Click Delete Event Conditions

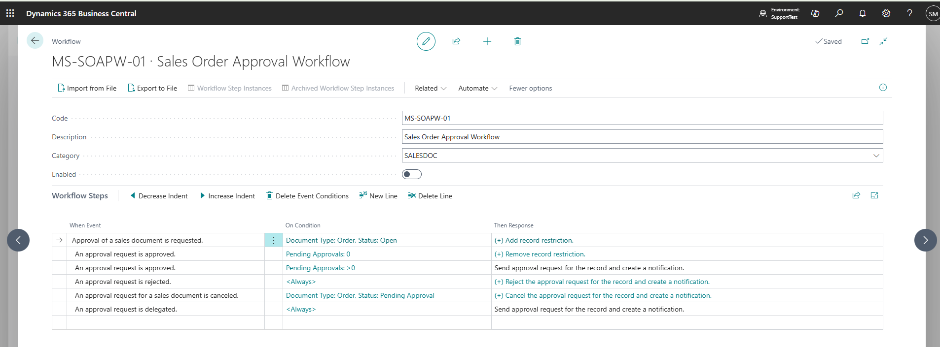tap(307, 196)
